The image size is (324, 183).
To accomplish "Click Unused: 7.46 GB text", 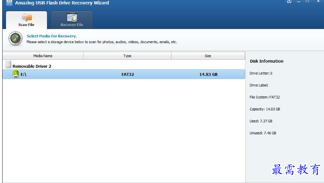I will click(x=263, y=133).
